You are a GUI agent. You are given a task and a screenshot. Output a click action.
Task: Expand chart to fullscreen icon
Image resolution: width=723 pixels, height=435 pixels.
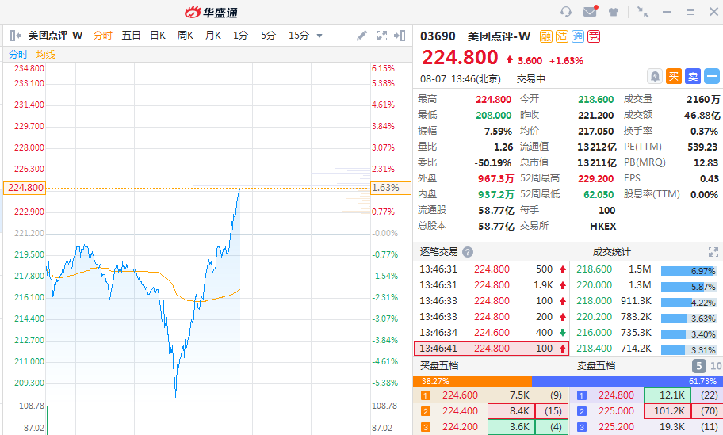382,36
